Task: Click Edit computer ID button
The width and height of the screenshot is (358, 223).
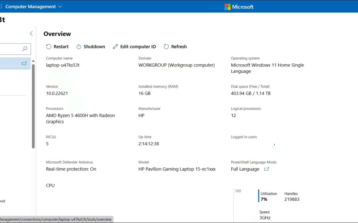Action: (134, 47)
